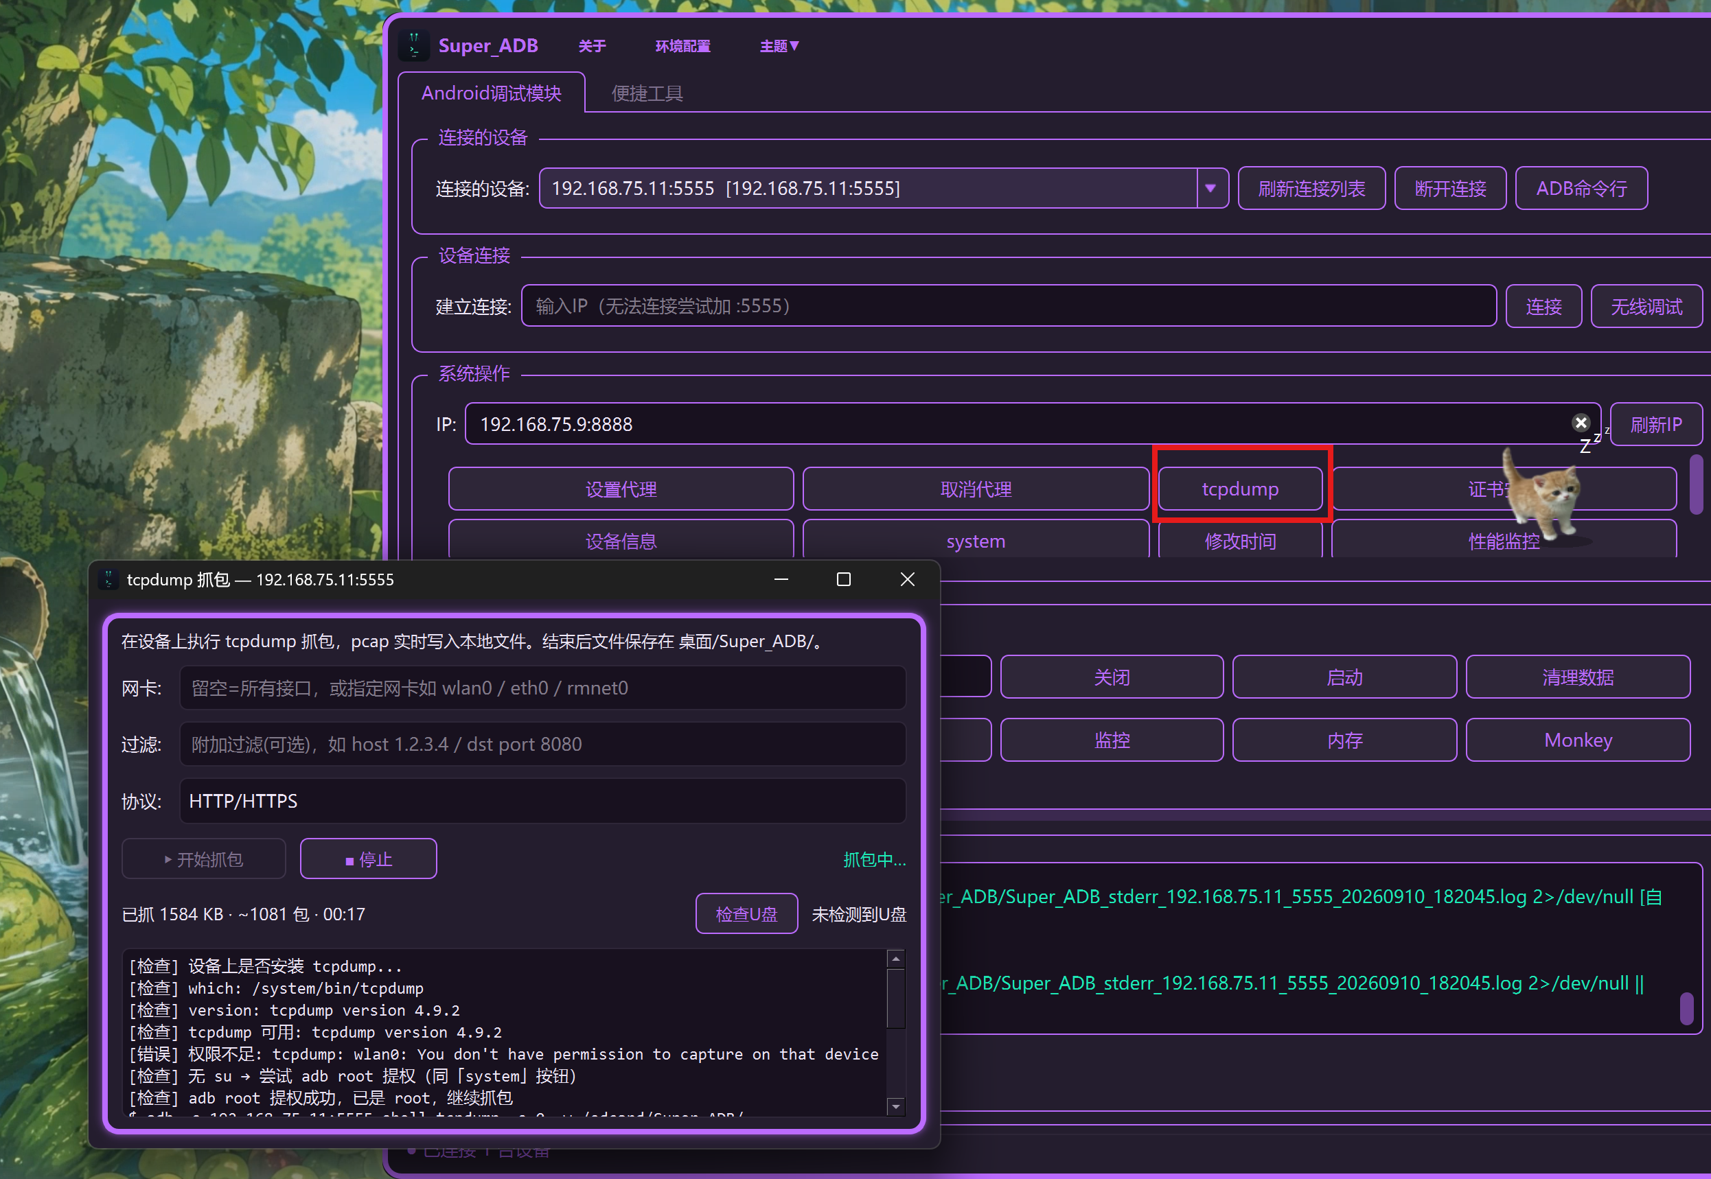Focus the 过滤 filter input field

542,744
